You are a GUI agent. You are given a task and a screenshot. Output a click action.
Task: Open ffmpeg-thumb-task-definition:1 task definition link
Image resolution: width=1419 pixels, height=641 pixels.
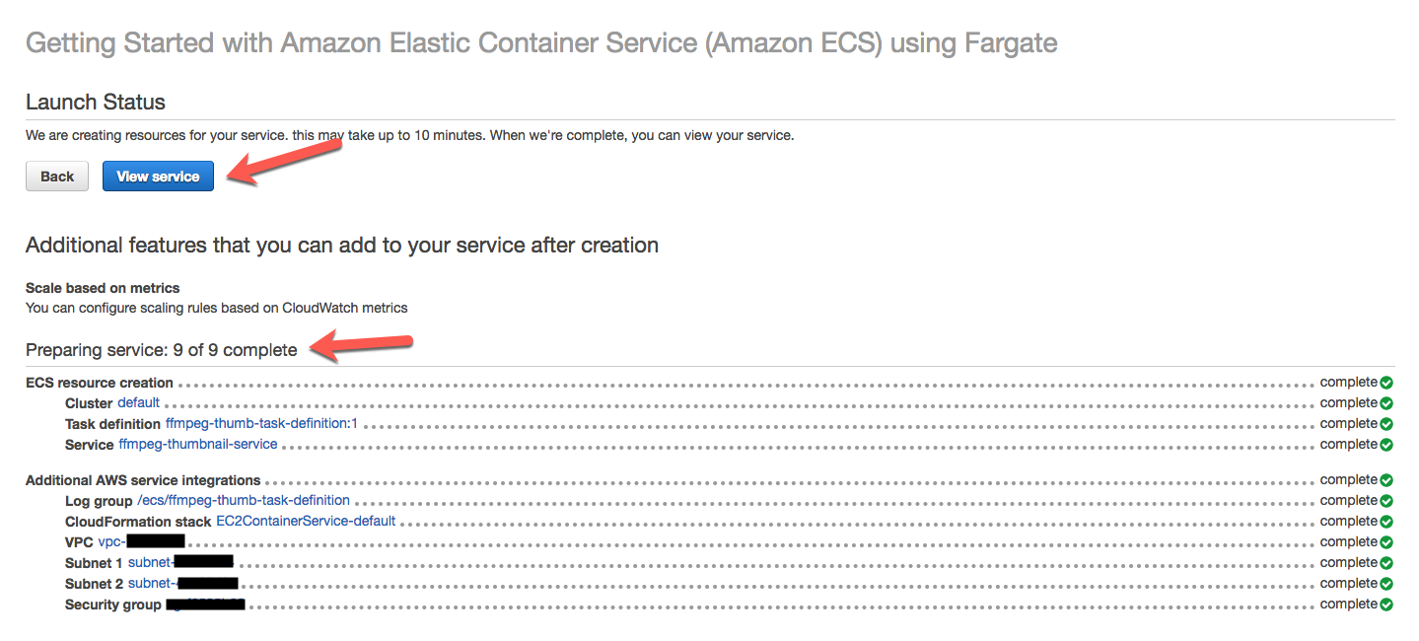pos(261,424)
